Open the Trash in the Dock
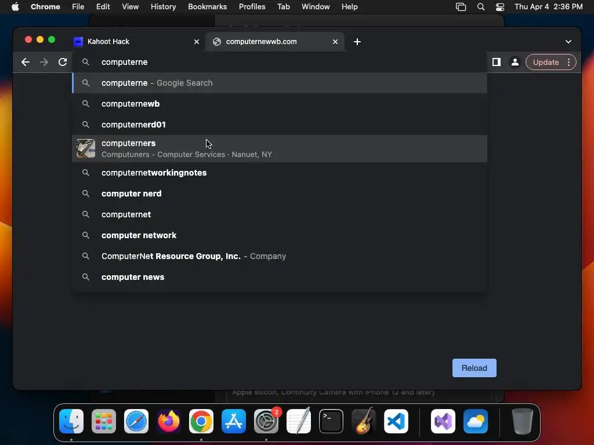The height and width of the screenshot is (445, 594). click(523, 421)
